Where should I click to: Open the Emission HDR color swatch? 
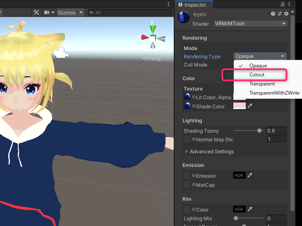pyautogui.click(x=240, y=176)
